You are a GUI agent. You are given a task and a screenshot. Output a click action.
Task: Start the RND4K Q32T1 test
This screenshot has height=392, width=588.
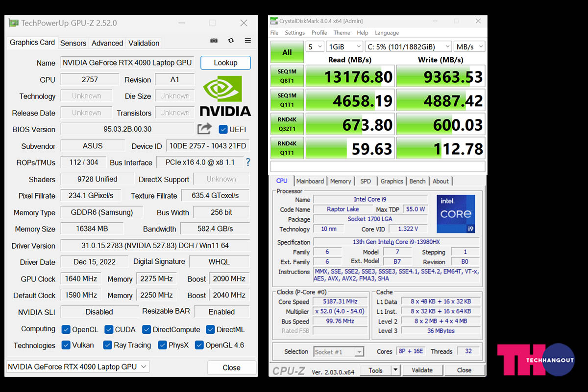pyautogui.click(x=287, y=124)
